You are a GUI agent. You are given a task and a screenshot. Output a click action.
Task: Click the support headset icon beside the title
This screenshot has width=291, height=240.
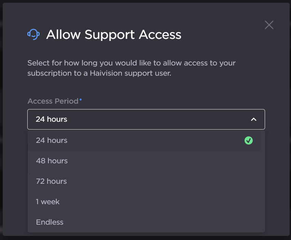pyautogui.click(x=33, y=34)
